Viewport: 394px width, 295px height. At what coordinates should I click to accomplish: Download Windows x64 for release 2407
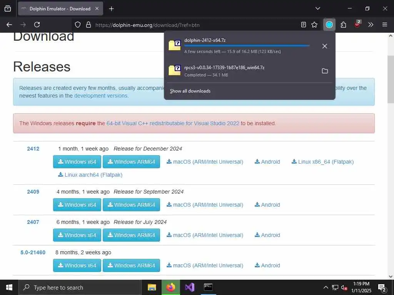tap(77, 235)
